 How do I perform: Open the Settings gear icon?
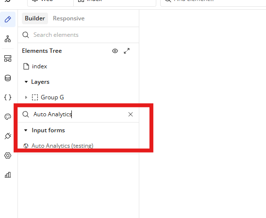click(8, 156)
